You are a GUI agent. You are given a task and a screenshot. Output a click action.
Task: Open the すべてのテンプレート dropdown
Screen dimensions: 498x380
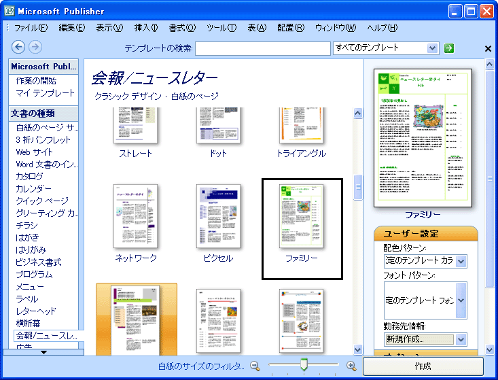[432, 48]
